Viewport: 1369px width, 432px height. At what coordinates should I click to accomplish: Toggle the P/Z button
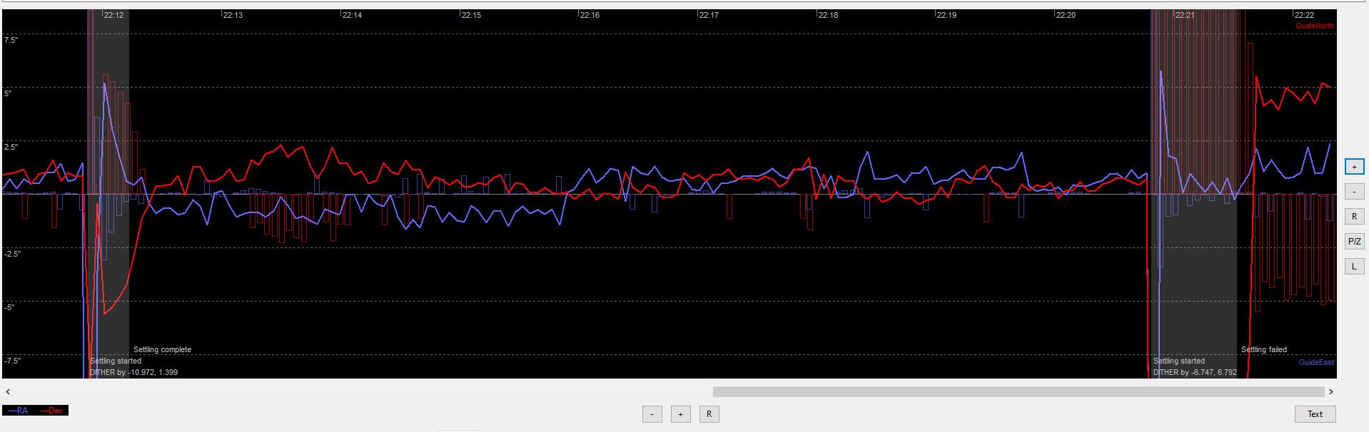pos(1354,242)
